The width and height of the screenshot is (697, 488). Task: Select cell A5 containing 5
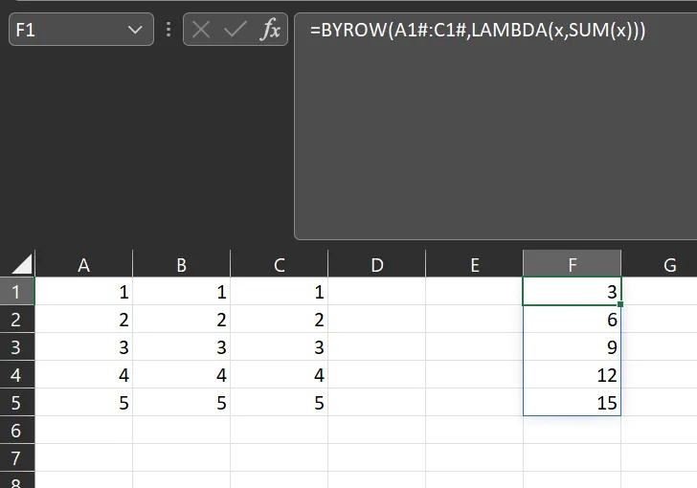[83, 402]
